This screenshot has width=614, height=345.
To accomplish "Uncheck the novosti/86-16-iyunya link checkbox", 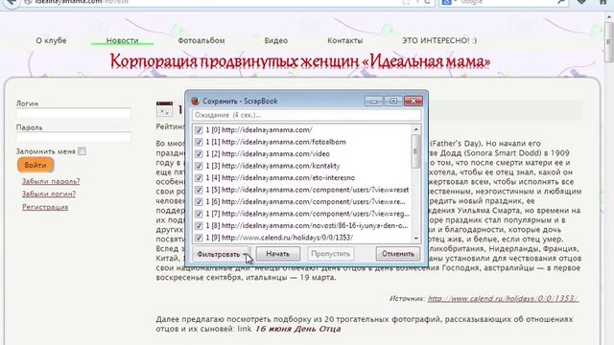I will click(x=199, y=226).
